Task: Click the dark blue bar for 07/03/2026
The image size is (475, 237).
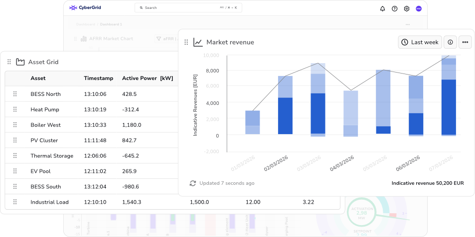Action: pos(449,107)
